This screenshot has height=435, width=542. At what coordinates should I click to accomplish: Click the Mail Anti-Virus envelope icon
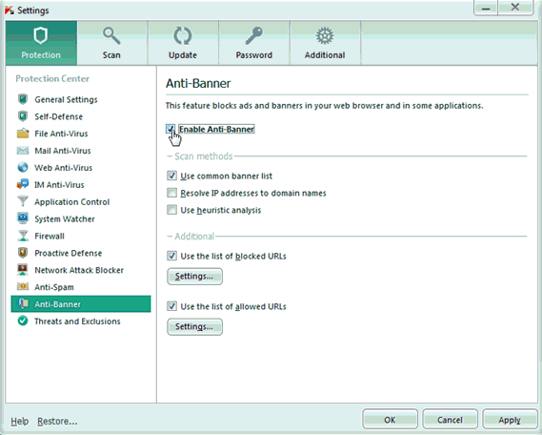click(x=23, y=150)
